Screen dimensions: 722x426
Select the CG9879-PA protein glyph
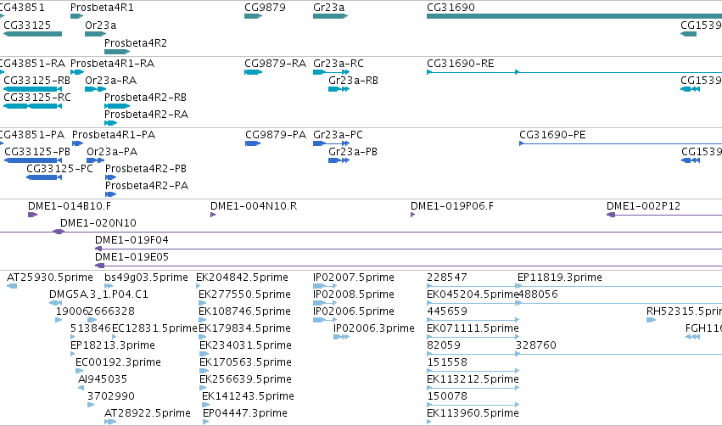click(x=253, y=143)
